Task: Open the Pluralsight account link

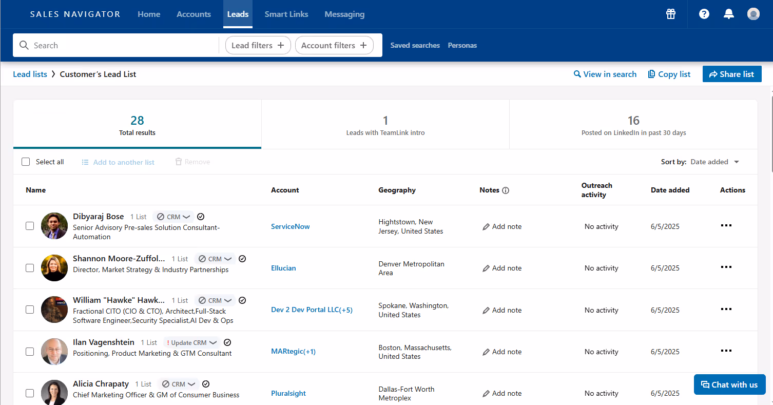Action: click(x=288, y=393)
